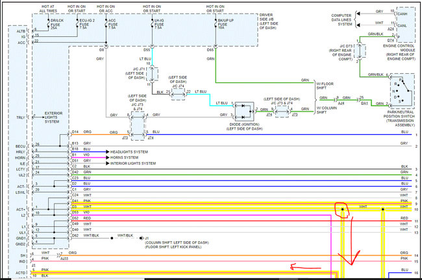
Task: Click the AJ4 connector label
Action: tap(341, 103)
